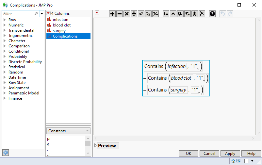Click the divide operator icon

point(134,14)
